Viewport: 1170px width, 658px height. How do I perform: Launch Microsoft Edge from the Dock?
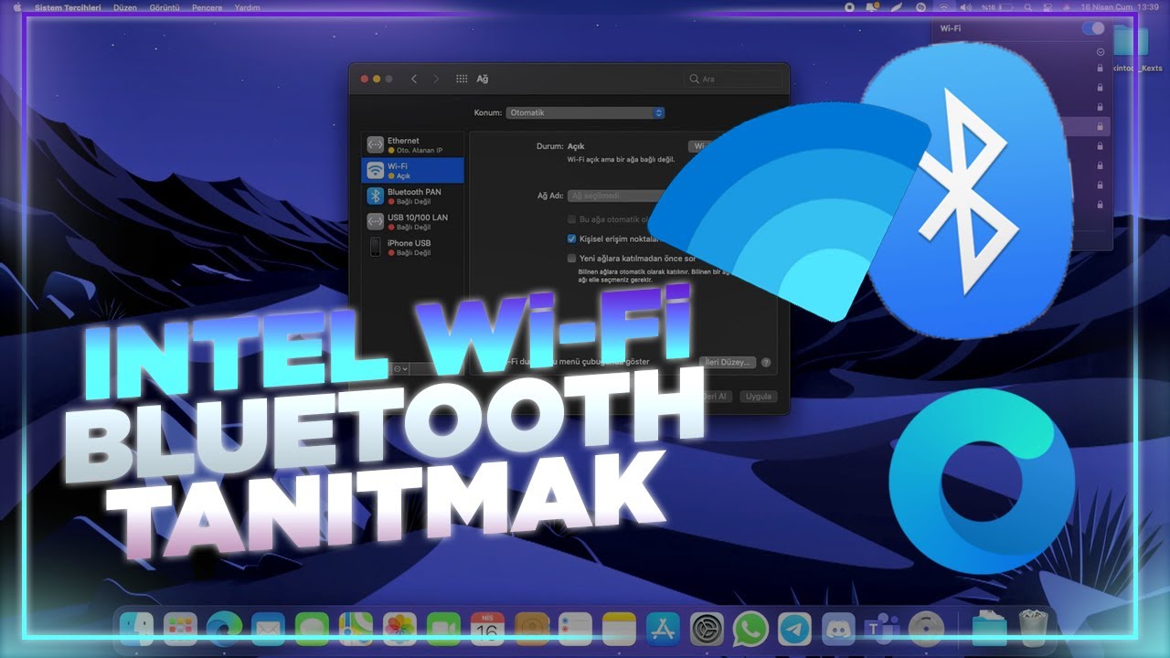click(224, 629)
